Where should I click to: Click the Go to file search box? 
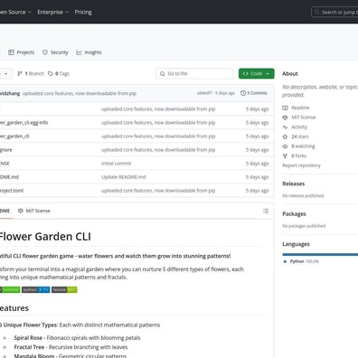tap(194, 73)
